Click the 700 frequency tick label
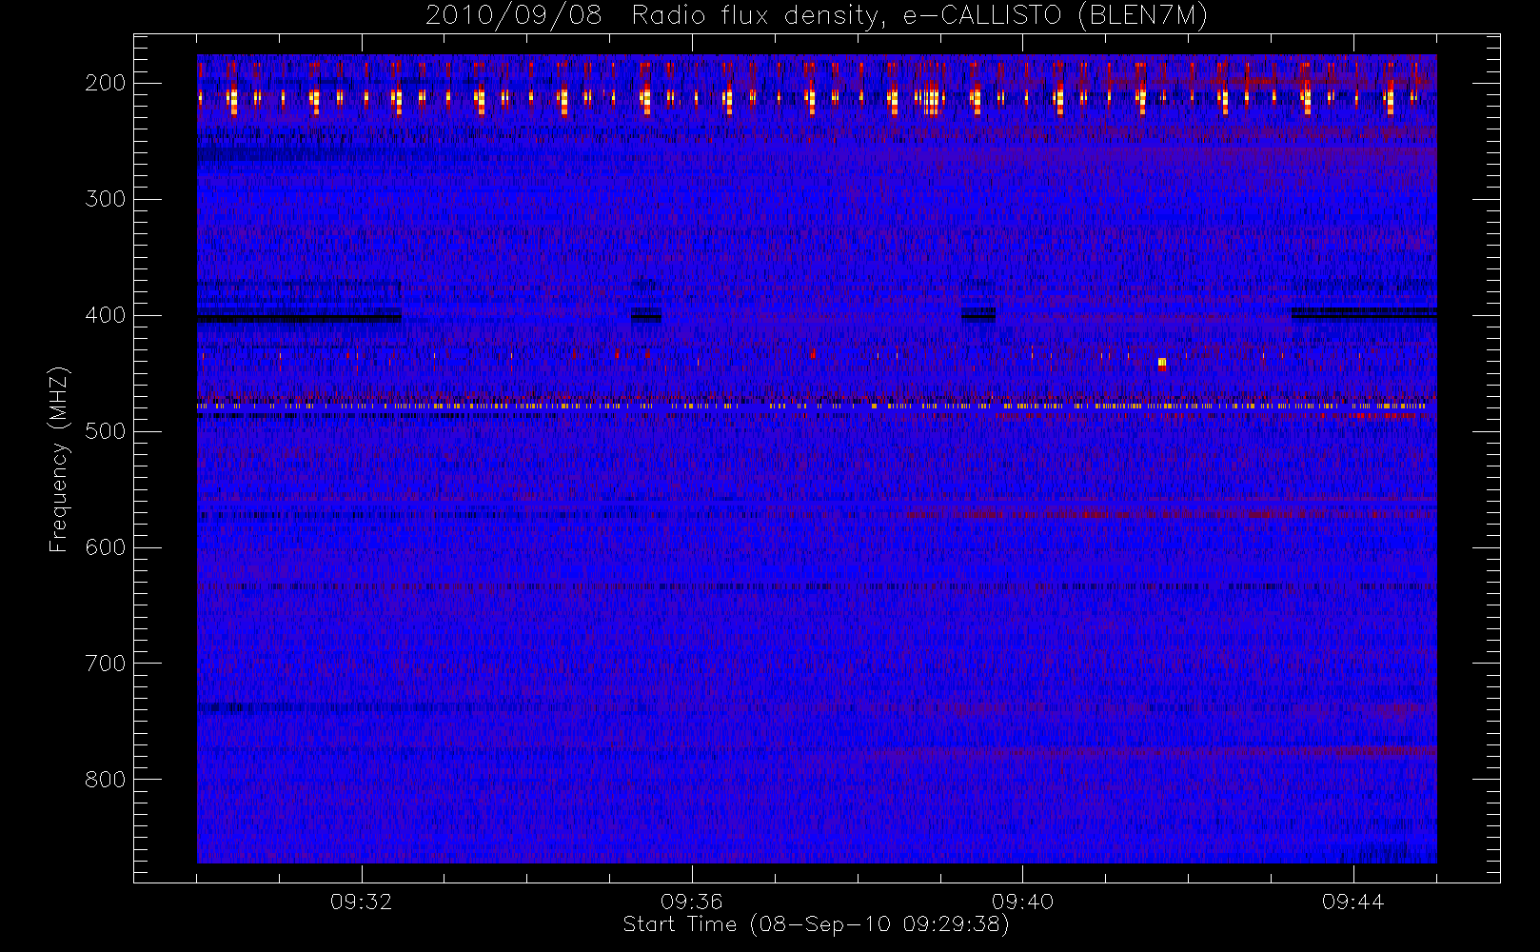Screen dimensions: 1540x952 [x=106, y=664]
